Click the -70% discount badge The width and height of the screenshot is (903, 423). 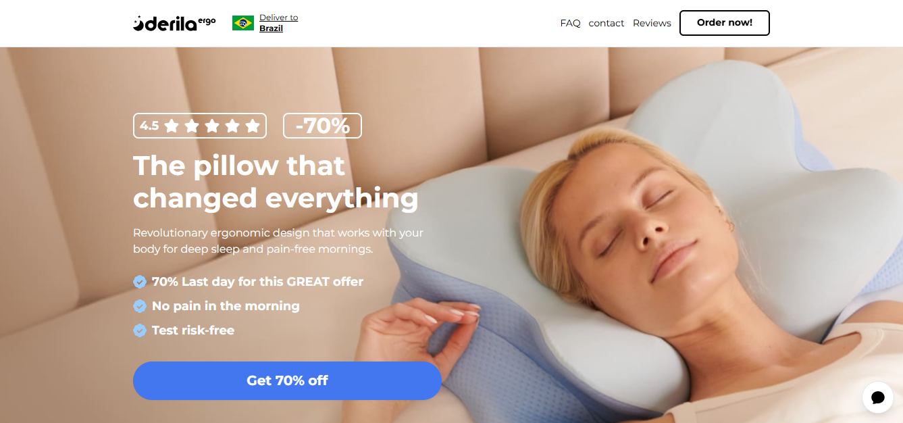322,126
